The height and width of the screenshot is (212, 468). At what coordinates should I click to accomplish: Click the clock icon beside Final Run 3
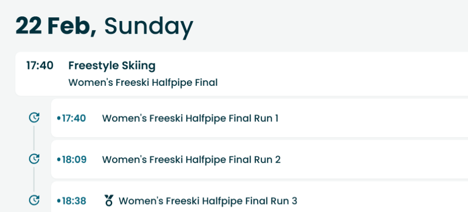34,200
